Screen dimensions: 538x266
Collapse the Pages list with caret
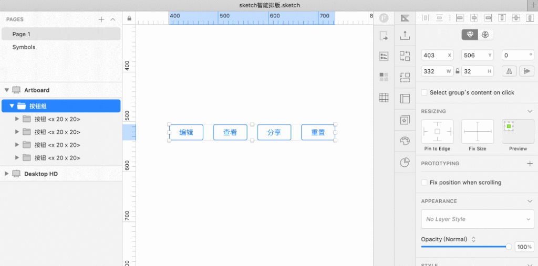pos(113,19)
